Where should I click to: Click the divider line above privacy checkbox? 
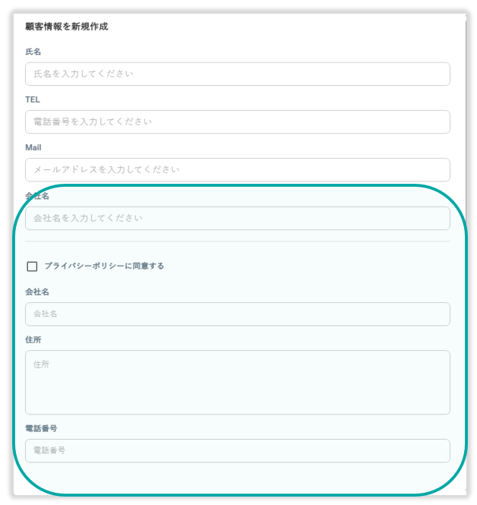[x=237, y=241]
